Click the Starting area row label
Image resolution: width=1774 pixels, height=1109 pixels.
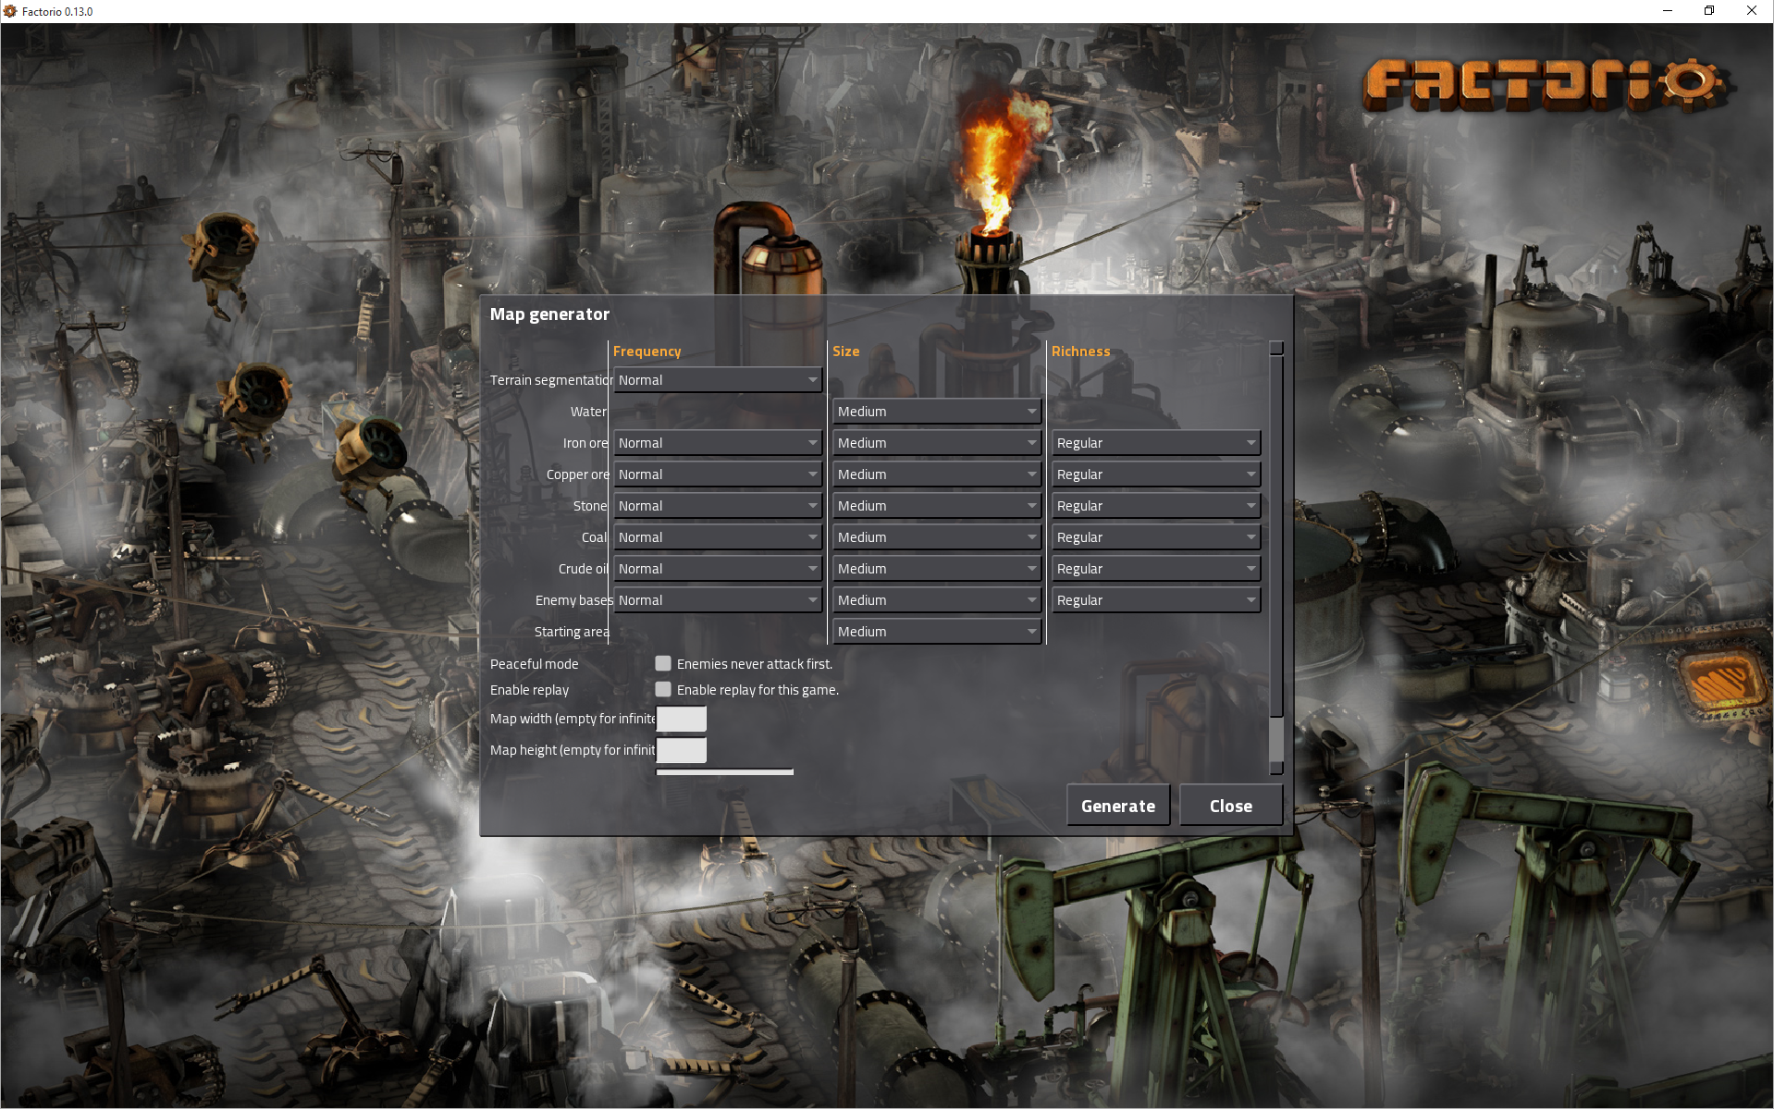click(572, 632)
